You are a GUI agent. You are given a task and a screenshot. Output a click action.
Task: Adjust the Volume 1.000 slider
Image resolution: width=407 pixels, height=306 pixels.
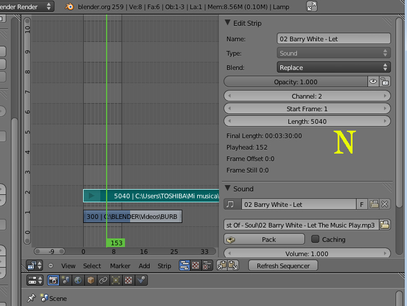[307, 253]
